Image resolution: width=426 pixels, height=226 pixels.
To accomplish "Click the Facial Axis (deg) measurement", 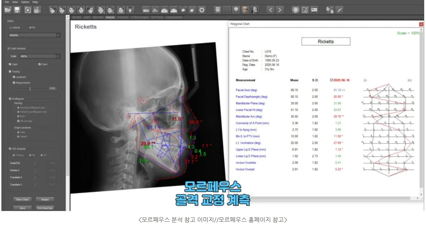I will pos(246,90).
